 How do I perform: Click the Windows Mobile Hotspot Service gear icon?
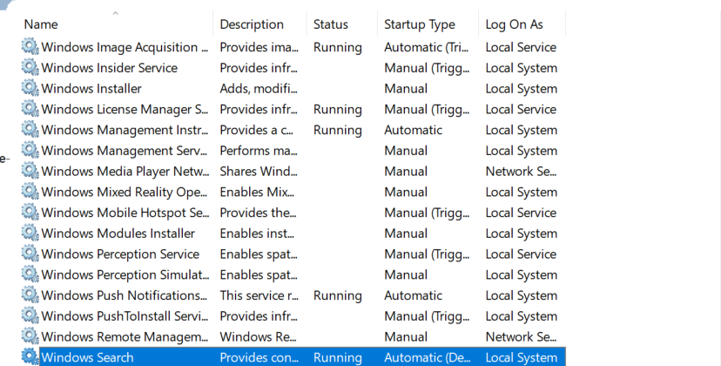coord(30,213)
